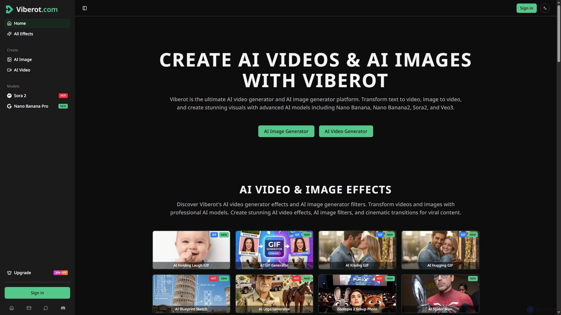Image resolution: width=561 pixels, height=315 pixels.
Task: Click the "Discover Viberot's AI video generator effects" paragraph
Action: tap(316, 208)
